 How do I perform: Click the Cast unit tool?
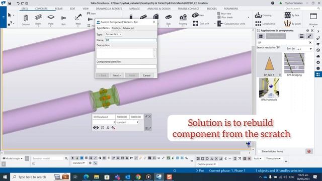(201, 24)
